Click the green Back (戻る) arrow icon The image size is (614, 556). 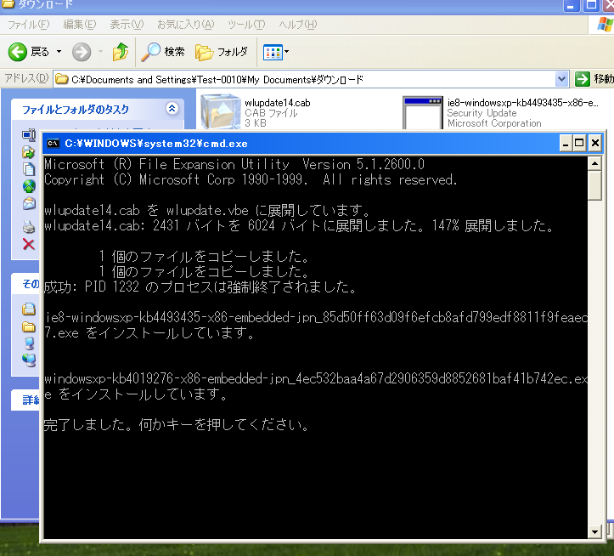[18, 52]
